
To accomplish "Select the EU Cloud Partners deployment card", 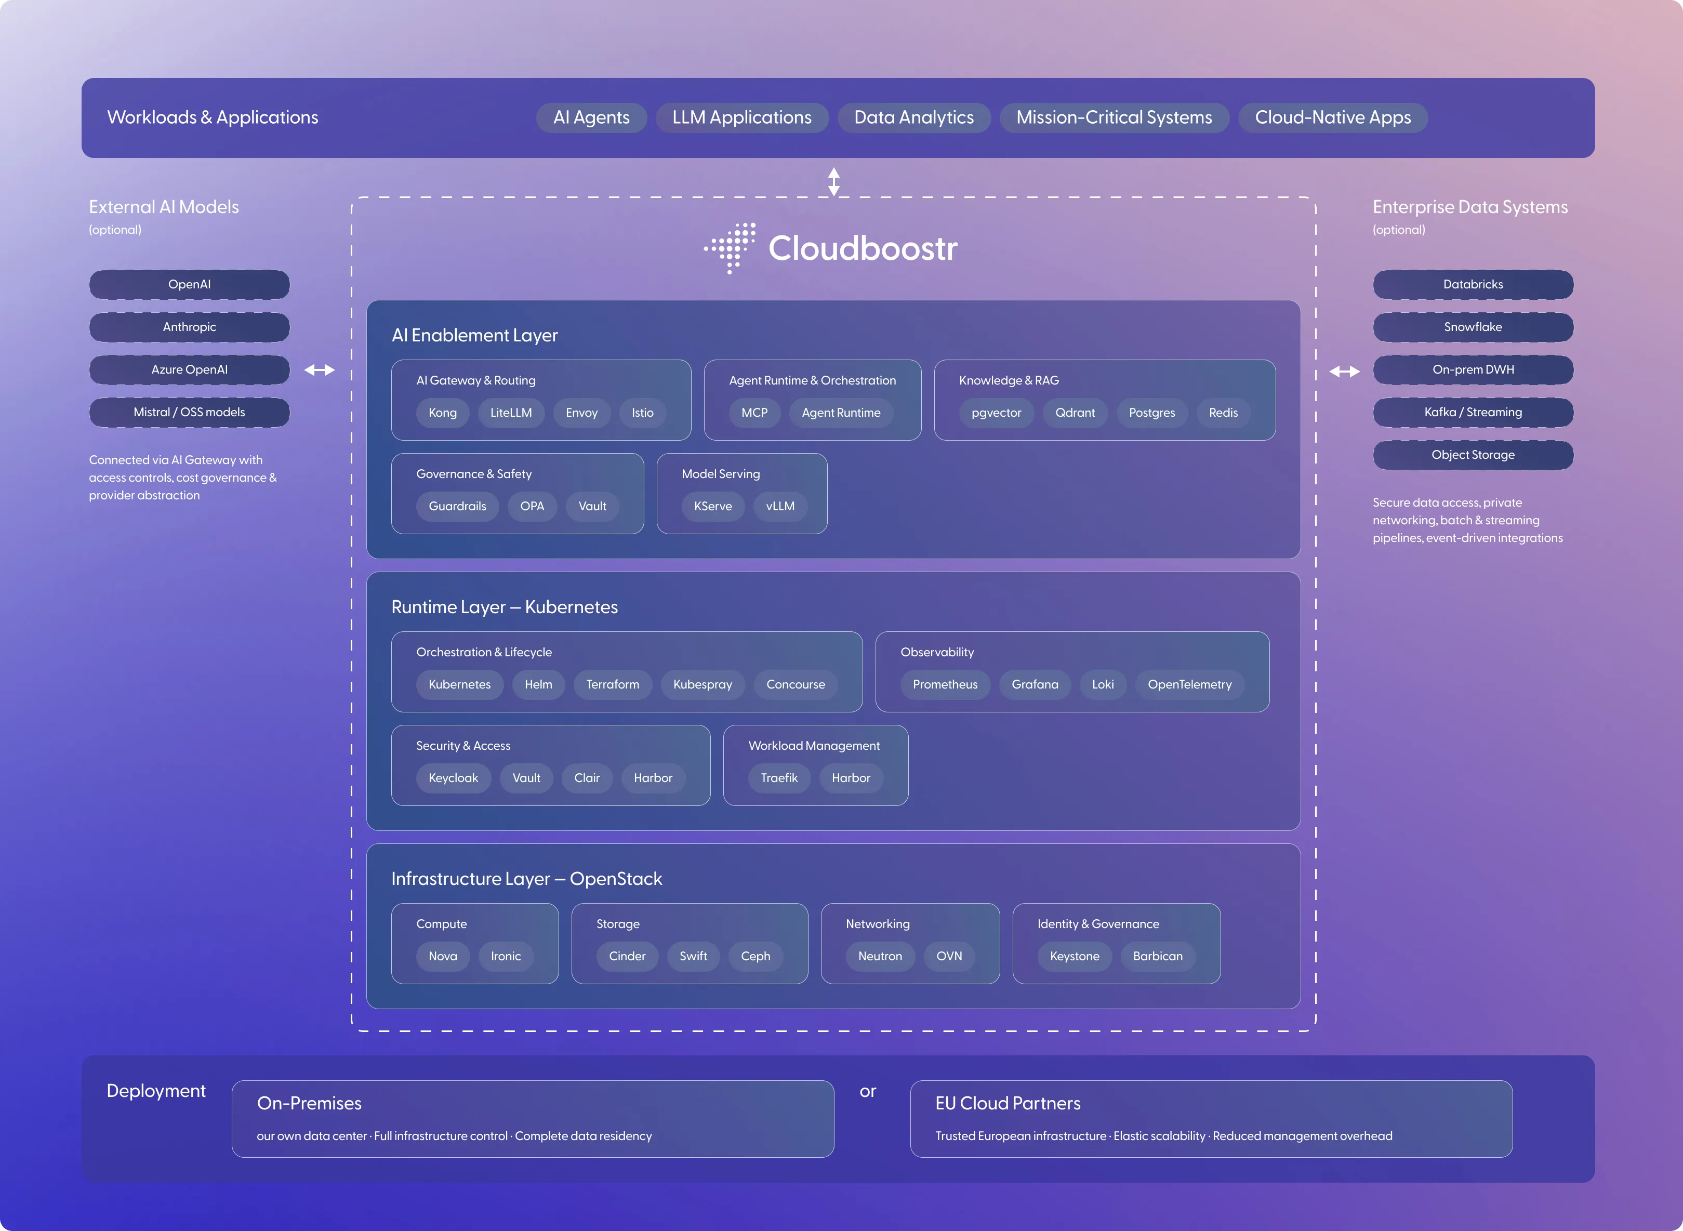I will point(1210,1118).
